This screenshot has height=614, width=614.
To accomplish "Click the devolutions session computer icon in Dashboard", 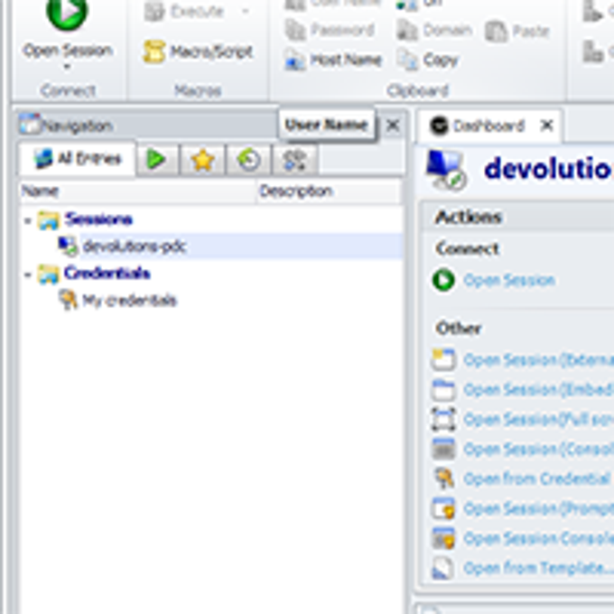I will [x=446, y=170].
